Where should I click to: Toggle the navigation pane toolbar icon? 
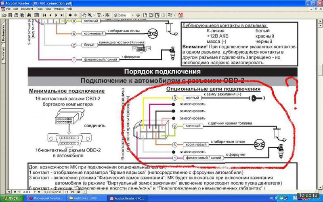click(x=37, y=15)
